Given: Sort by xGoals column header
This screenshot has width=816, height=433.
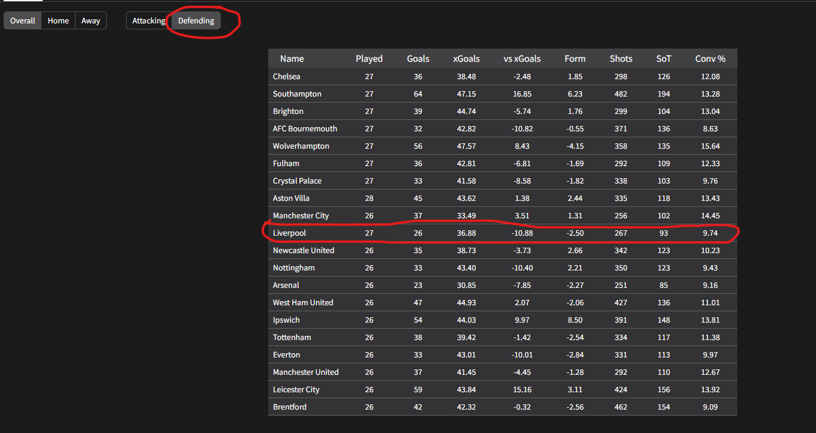Looking at the screenshot, I should click(x=466, y=59).
